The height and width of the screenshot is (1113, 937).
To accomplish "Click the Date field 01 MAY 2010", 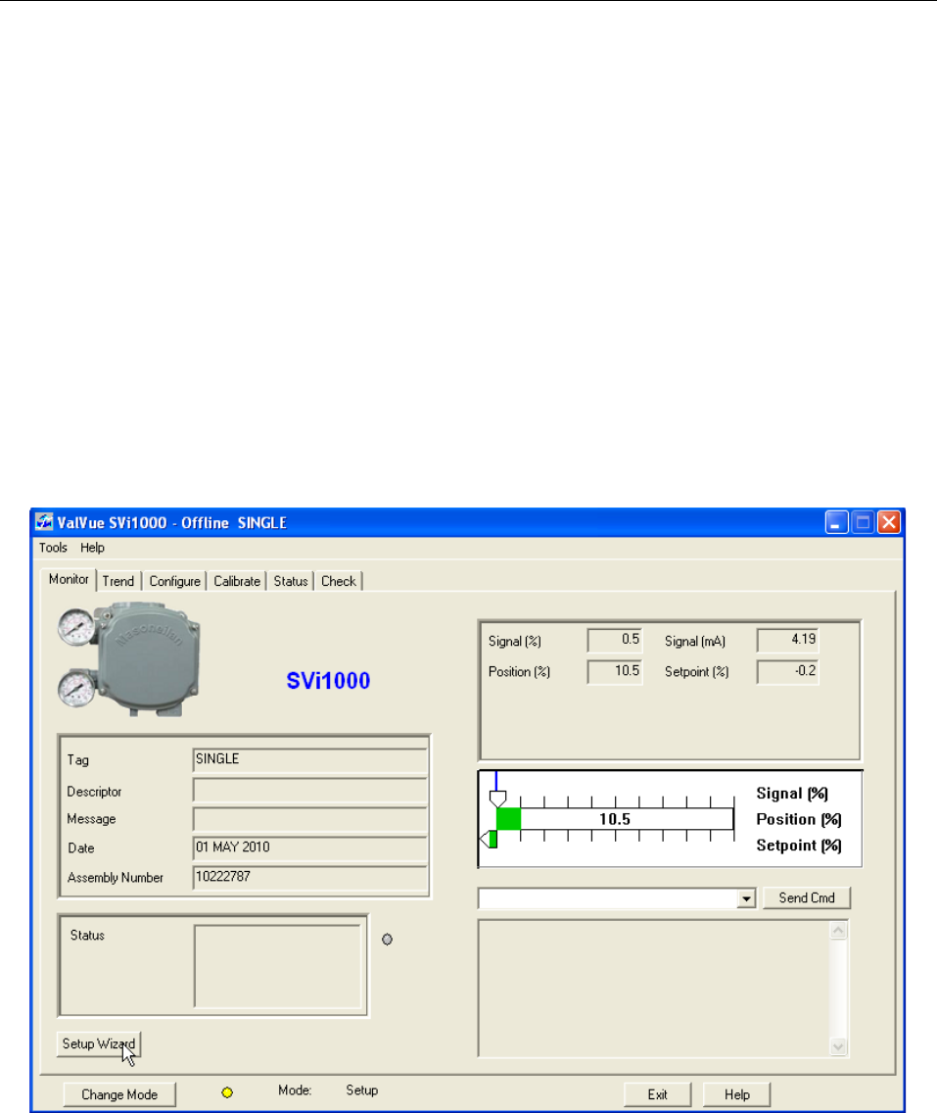I will (310, 847).
